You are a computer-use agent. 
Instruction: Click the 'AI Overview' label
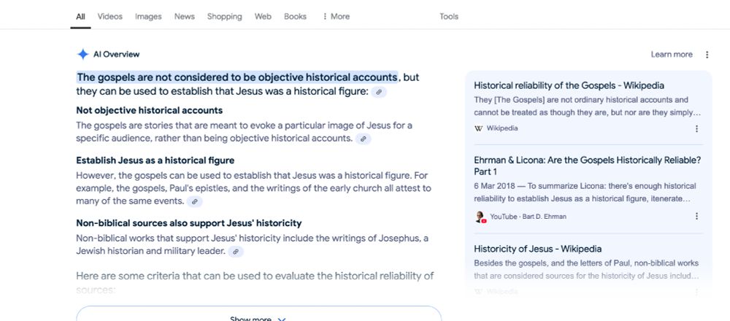pos(116,55)
